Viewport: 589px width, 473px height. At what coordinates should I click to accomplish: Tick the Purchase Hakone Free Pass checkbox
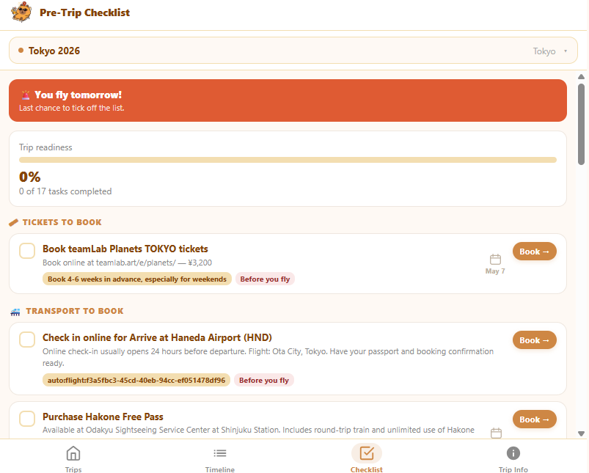coord(27,419)
